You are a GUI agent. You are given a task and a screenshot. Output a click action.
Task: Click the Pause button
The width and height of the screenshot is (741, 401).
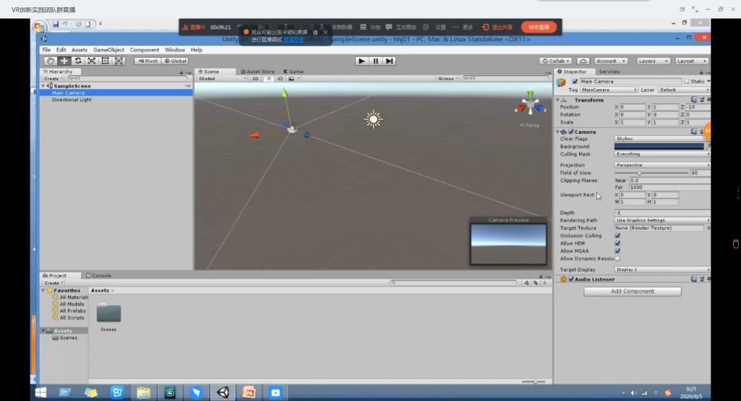(x=376, y=61)
